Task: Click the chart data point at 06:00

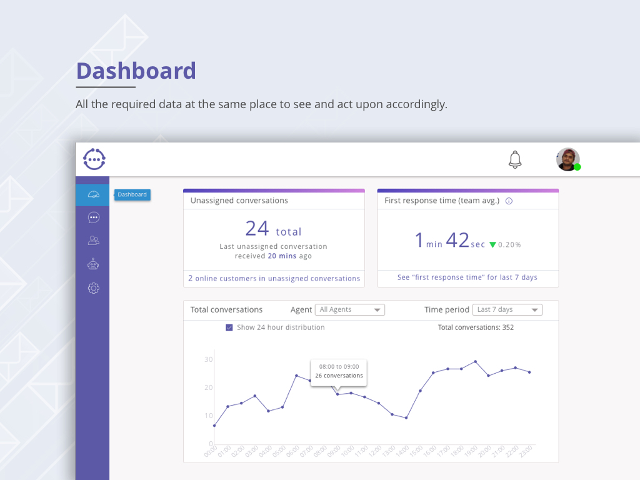Action: (x=297, y=376)
